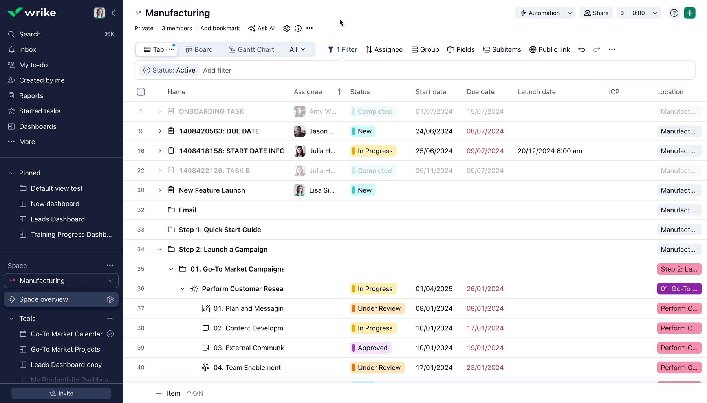Collapse Step 2: Launch a Campaign

160,250
